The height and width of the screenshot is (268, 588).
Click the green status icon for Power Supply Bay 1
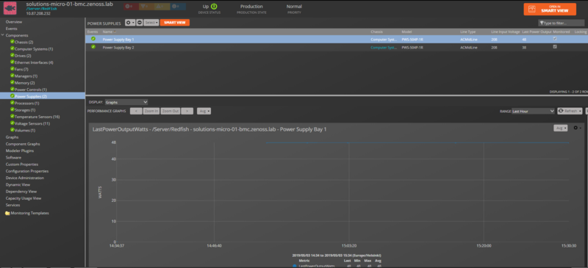tap(93, 39)
